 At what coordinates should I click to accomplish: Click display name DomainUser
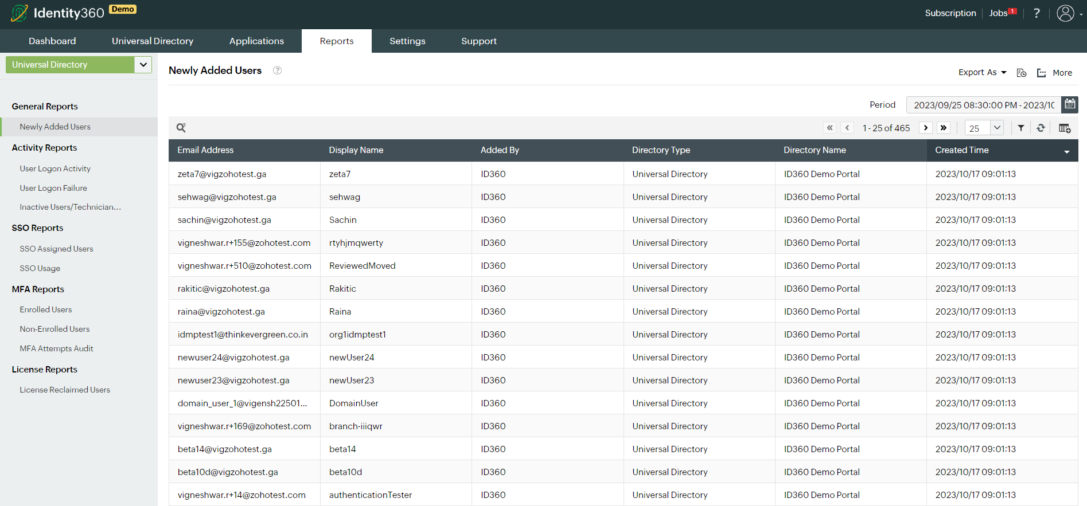pos(354,403)
